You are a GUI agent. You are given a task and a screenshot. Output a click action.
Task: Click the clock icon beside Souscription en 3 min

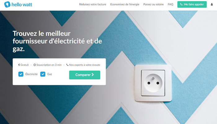[x=35, y=65]
